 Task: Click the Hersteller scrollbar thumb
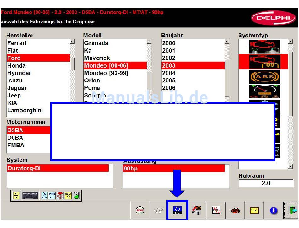tap(72, 64)
